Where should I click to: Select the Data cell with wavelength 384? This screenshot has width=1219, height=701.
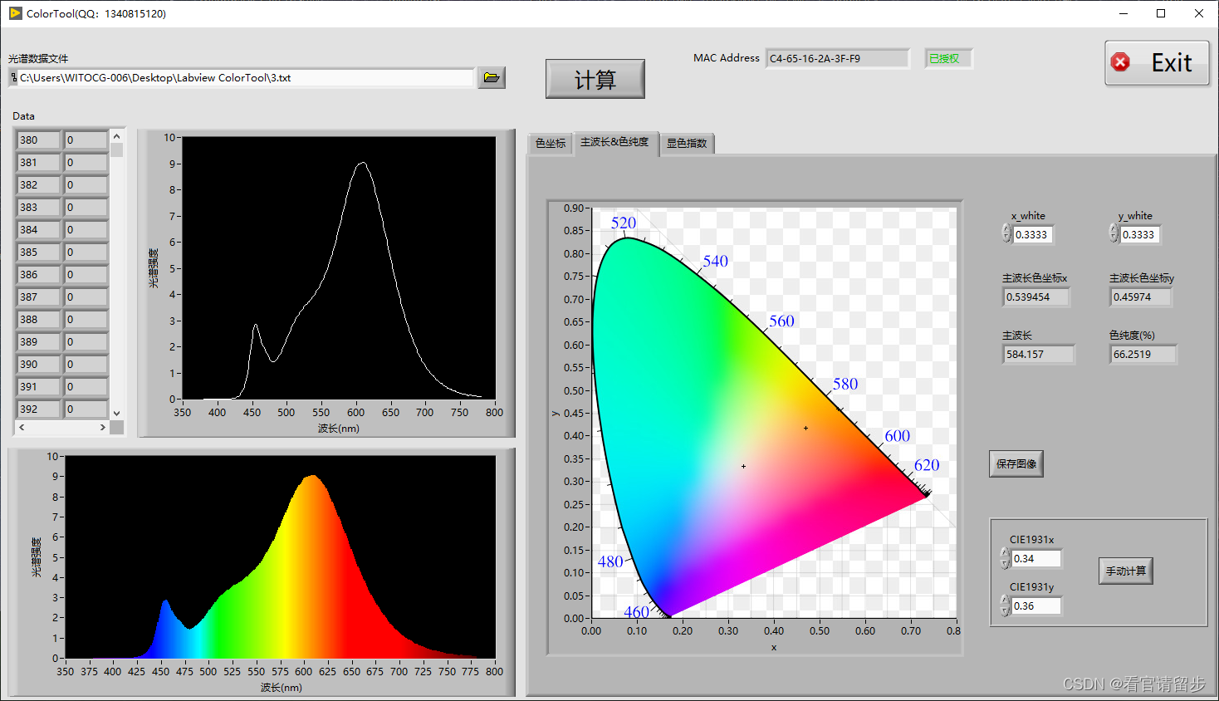click(38, 230)
